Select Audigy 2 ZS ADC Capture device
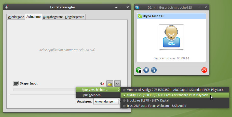 pos(167,95)
